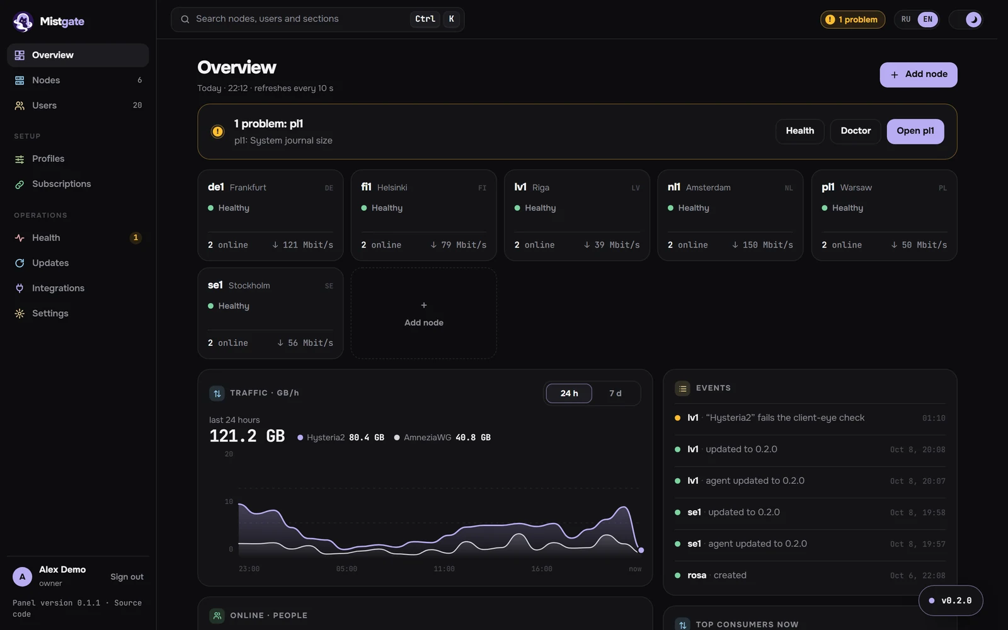Screen dimensions: 1008x630
Task: Click the Traffic arrows panel icon
Action: pos(217,394)
